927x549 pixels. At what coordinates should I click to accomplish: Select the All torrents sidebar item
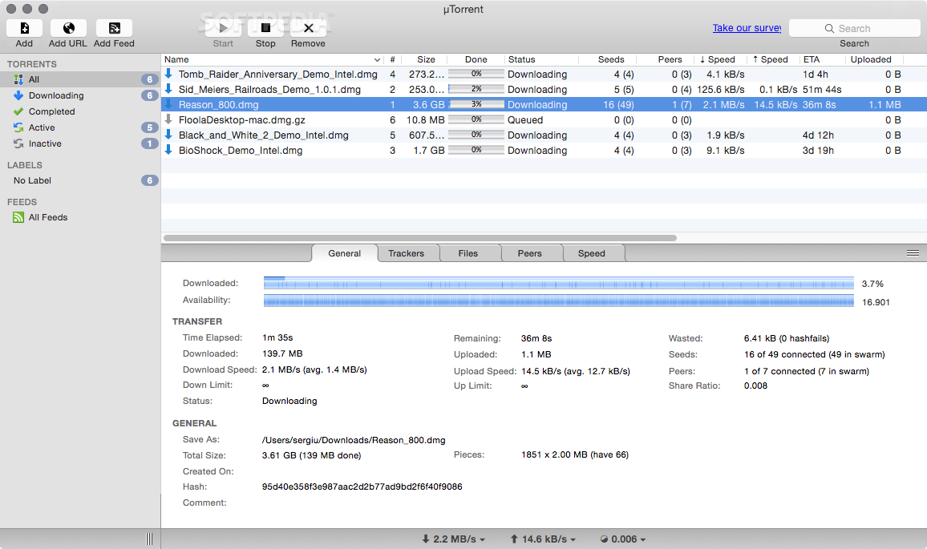[80, 79]
